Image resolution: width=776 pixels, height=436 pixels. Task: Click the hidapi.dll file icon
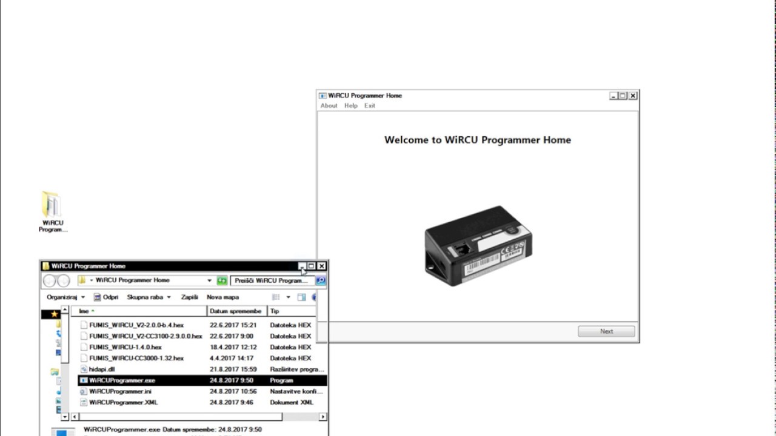[x=84, y=369]
